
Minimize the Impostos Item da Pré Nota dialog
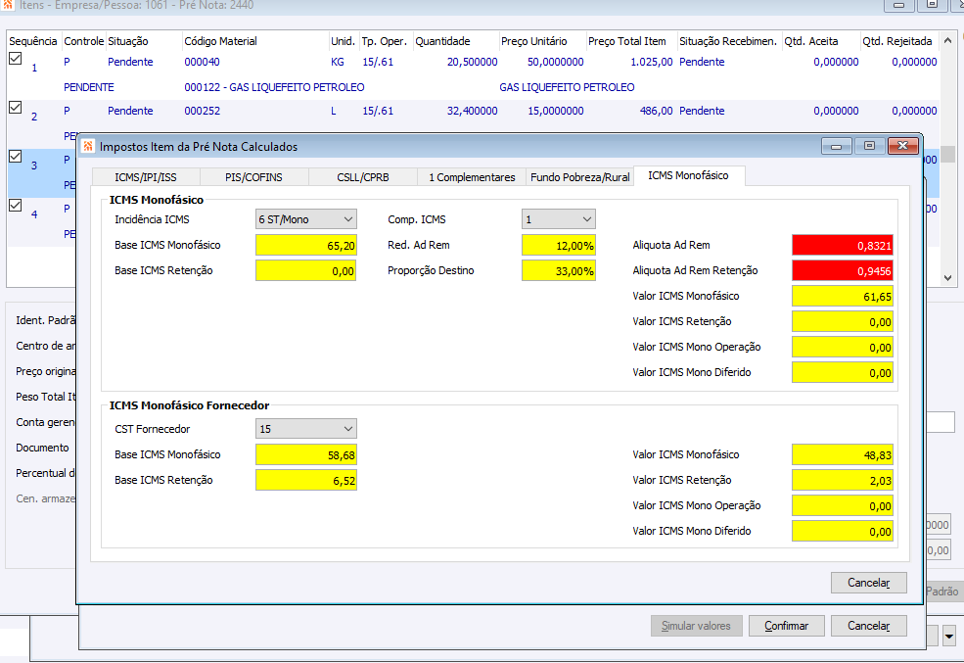pyautogui.click(x=836, y=147)
